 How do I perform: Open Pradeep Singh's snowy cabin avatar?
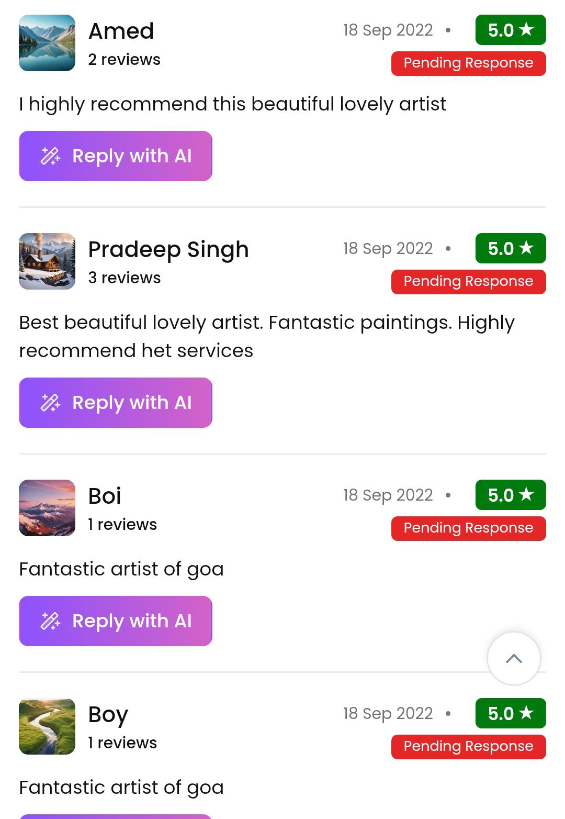point(47,261)
